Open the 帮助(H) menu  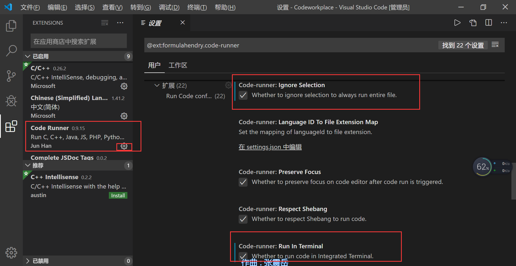tap(225, 7)
